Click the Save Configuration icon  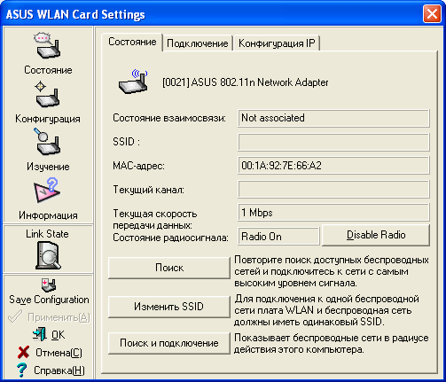[x=49, y=285]
